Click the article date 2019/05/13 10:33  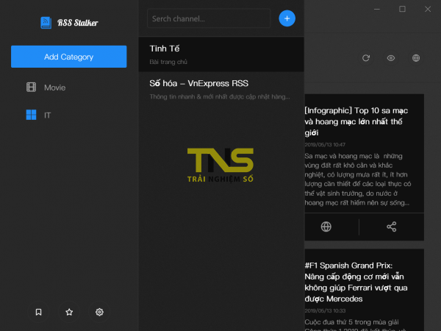pos(325,310)
